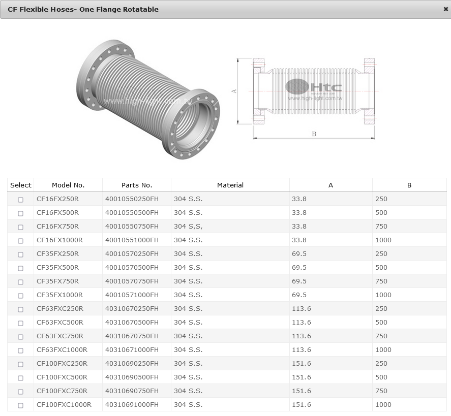Click part number 40010570500FH
Image resolution: width=451 pixels, height=416 pixels.
click(x=132, y=268)
